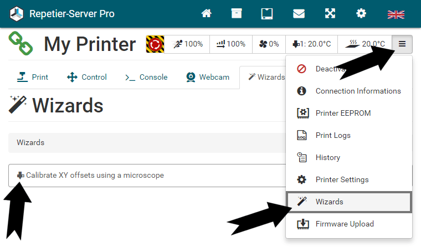Open the Webcam tab
The width and height of the screenshot is (421, 247).
pos(208,77)
